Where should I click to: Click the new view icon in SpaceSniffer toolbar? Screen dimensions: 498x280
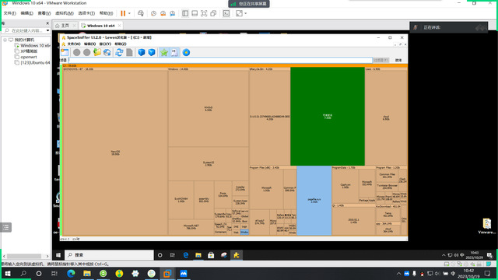click(65, 52)
